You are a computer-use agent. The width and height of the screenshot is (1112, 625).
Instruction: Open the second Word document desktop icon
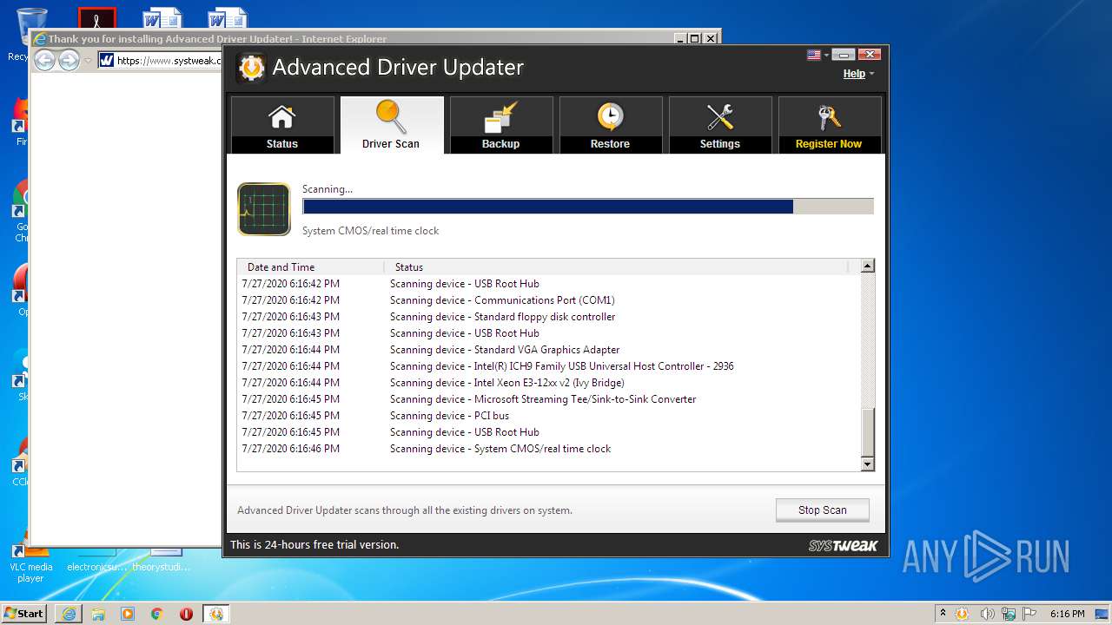tap(228, 19)
